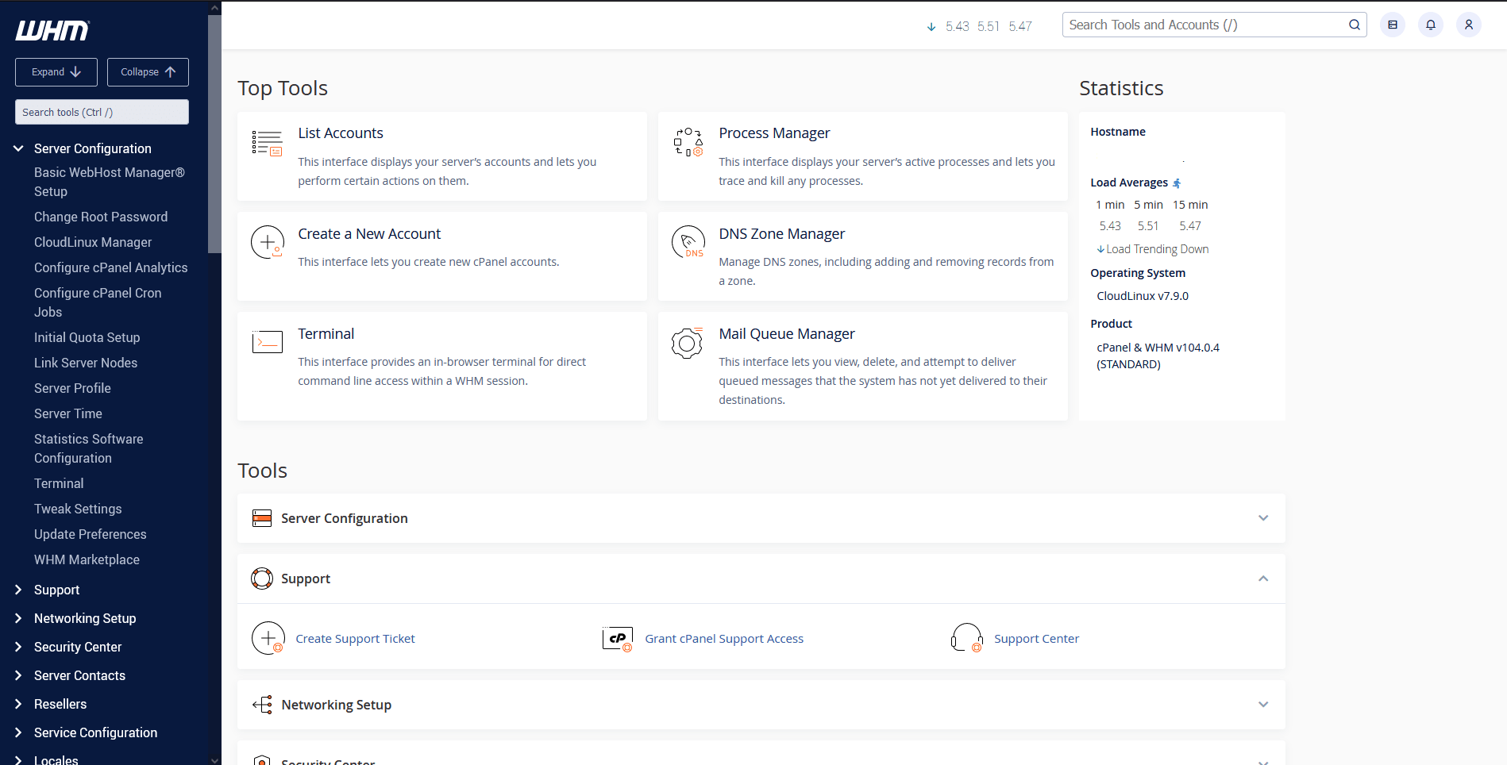Click the Expand button in the sidebar
The height and width of the screenshot is (765, 1507).
pyautogui.click(x=56, y=71)
